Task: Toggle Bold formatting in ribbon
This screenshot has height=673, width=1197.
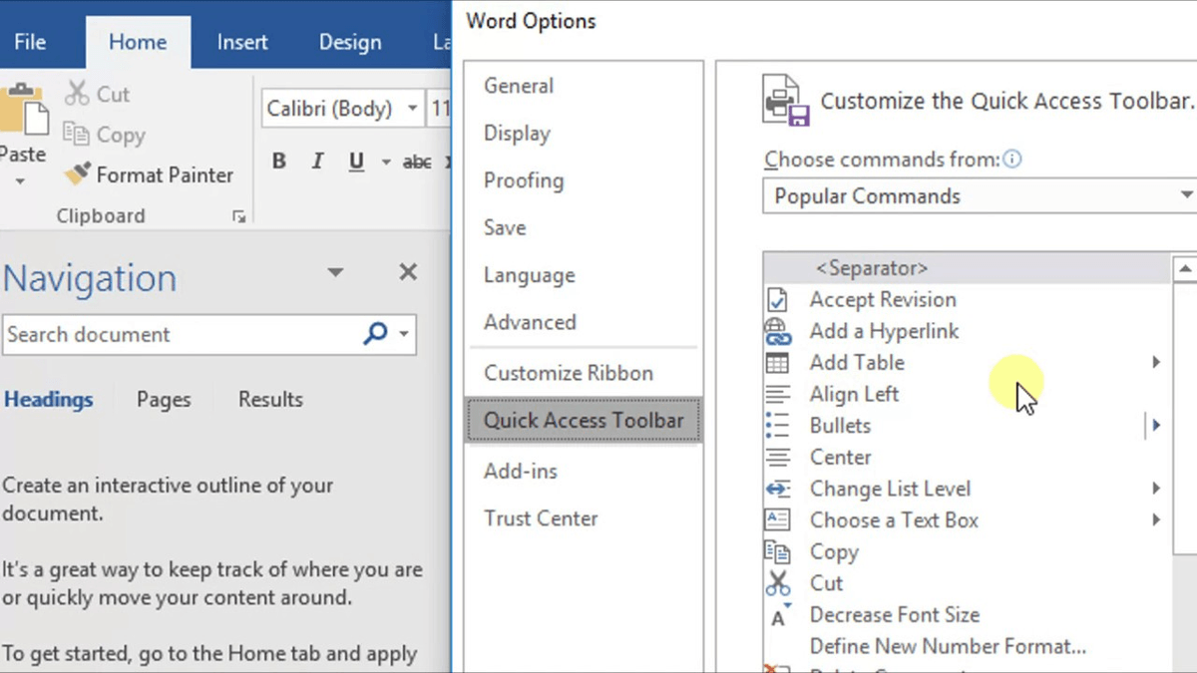Action: [x=279, y=162]
